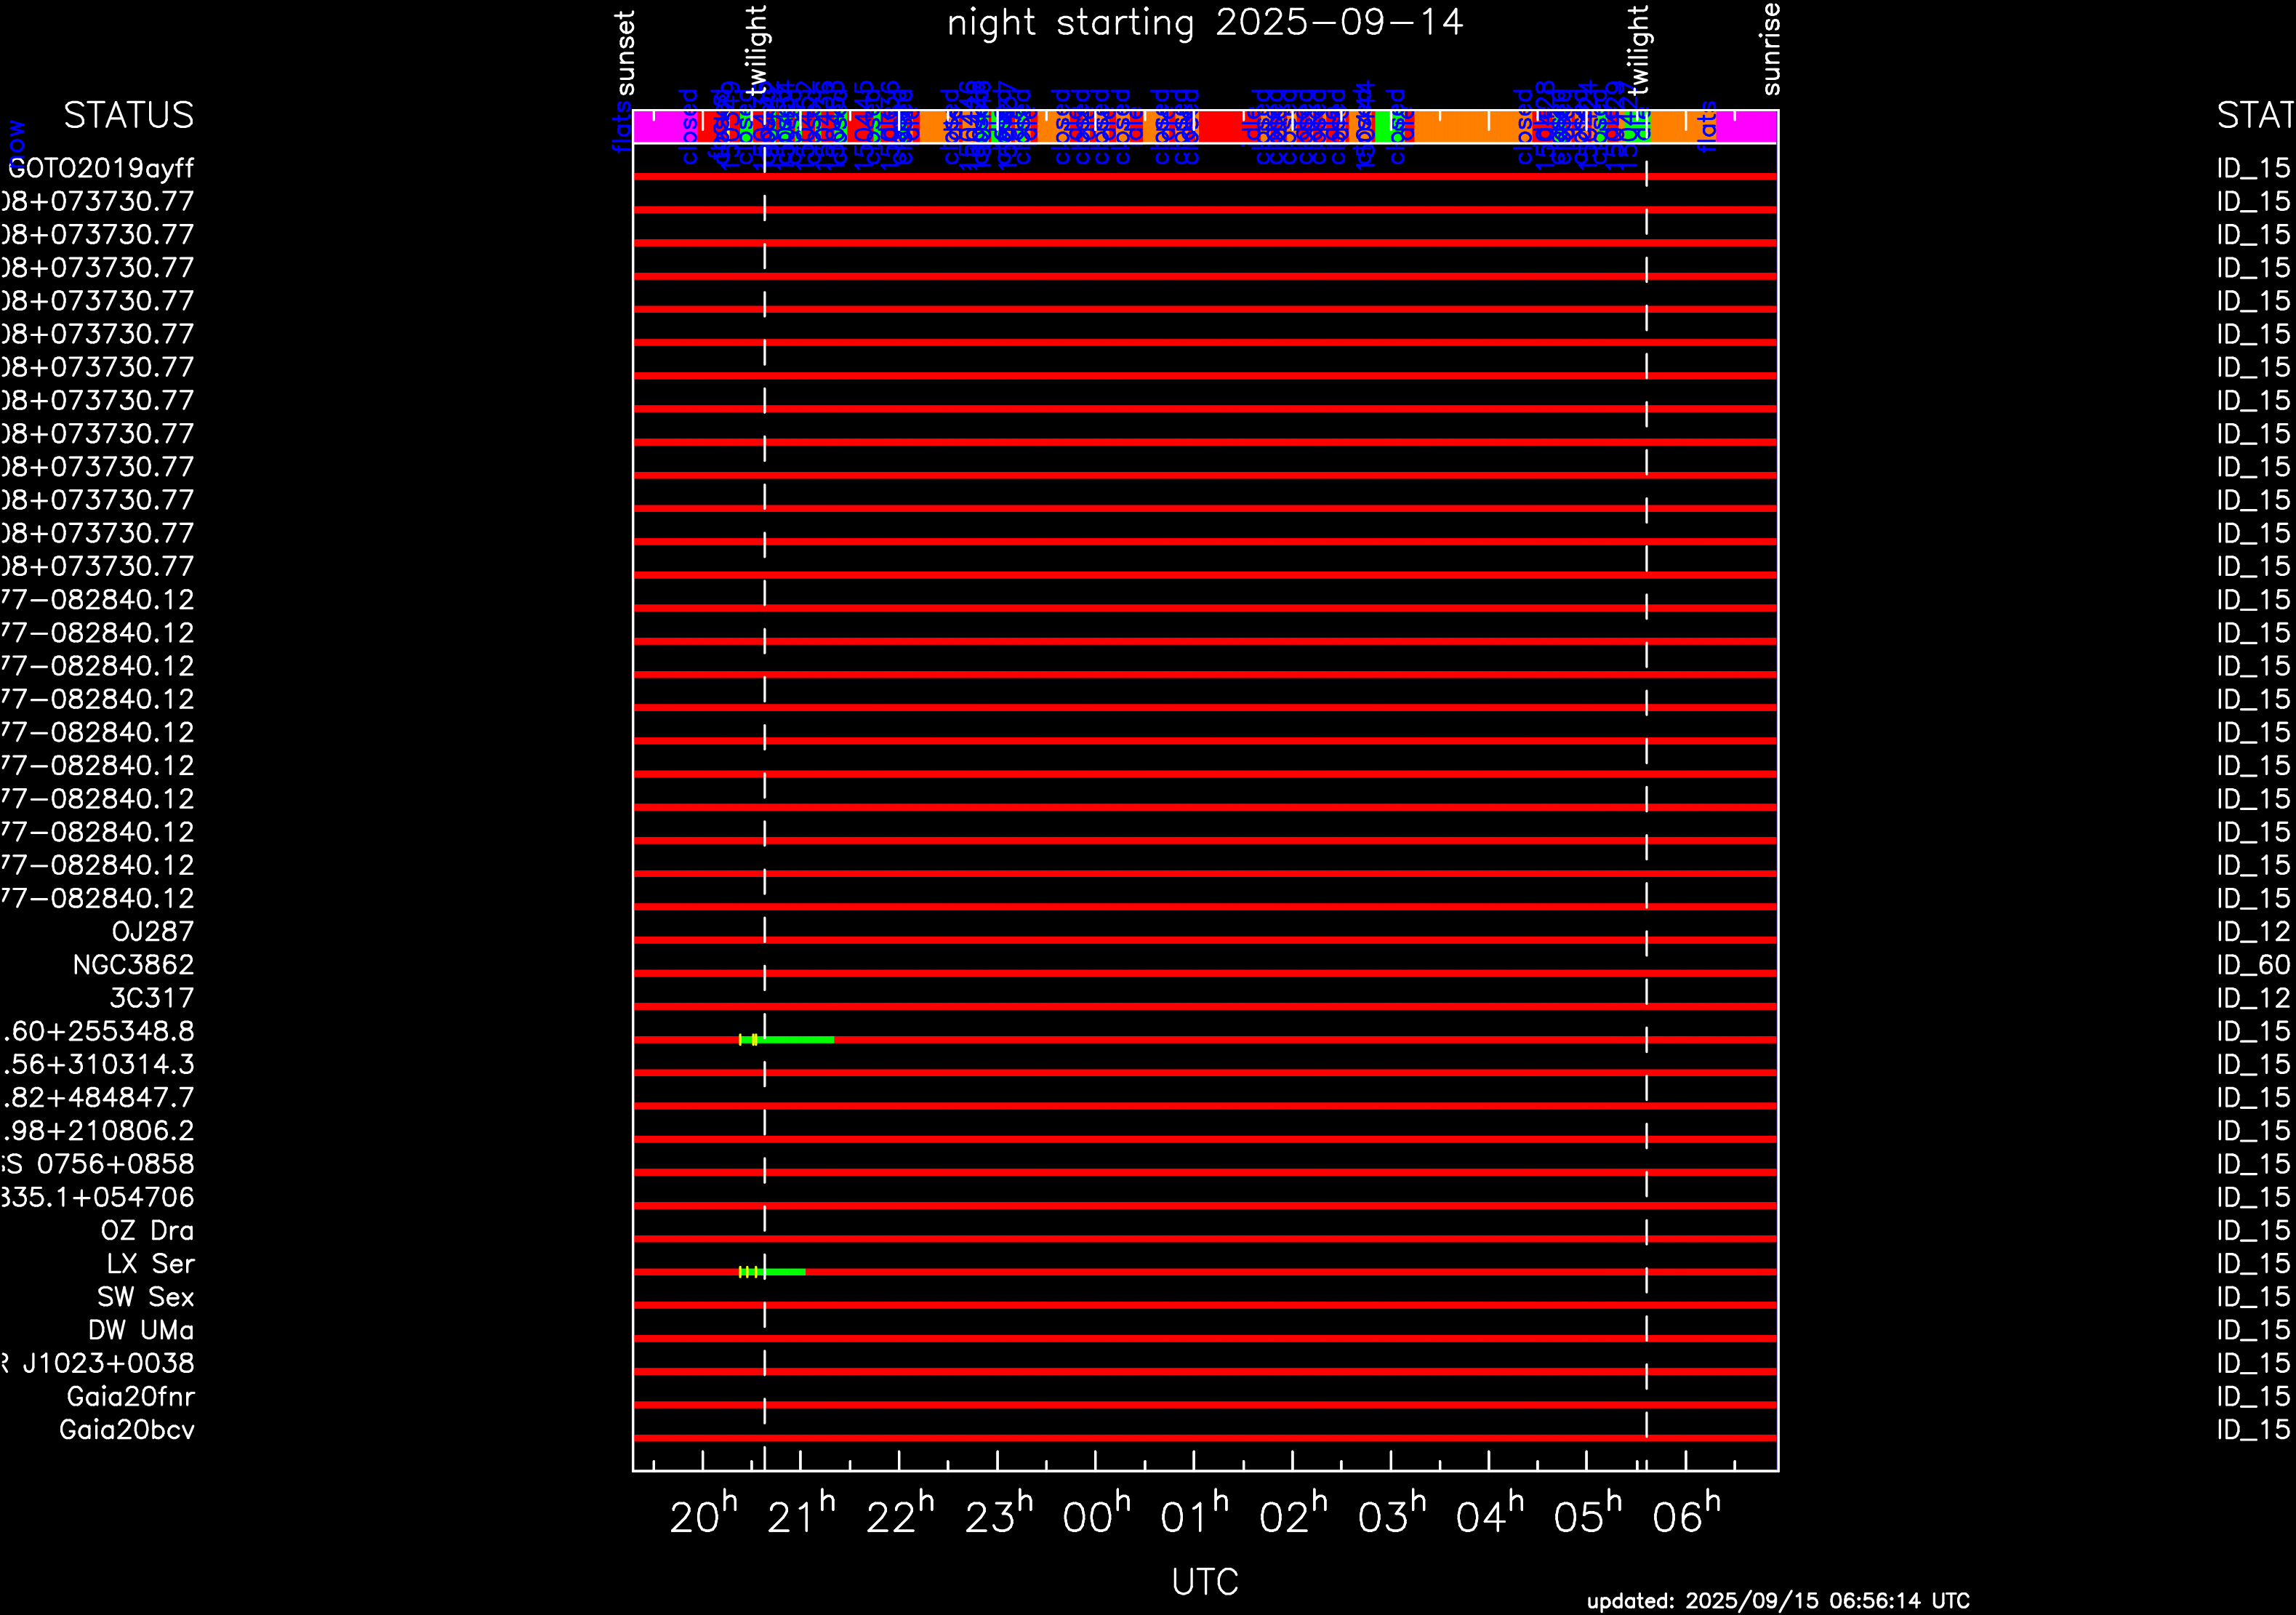Click the NGC3862 target name

(x=134, y=965)
